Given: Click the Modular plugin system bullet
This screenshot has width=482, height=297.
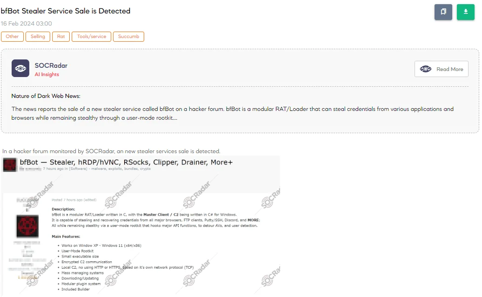Looking at the screenshot, I should pyautogui.click(x=81, y=284).
